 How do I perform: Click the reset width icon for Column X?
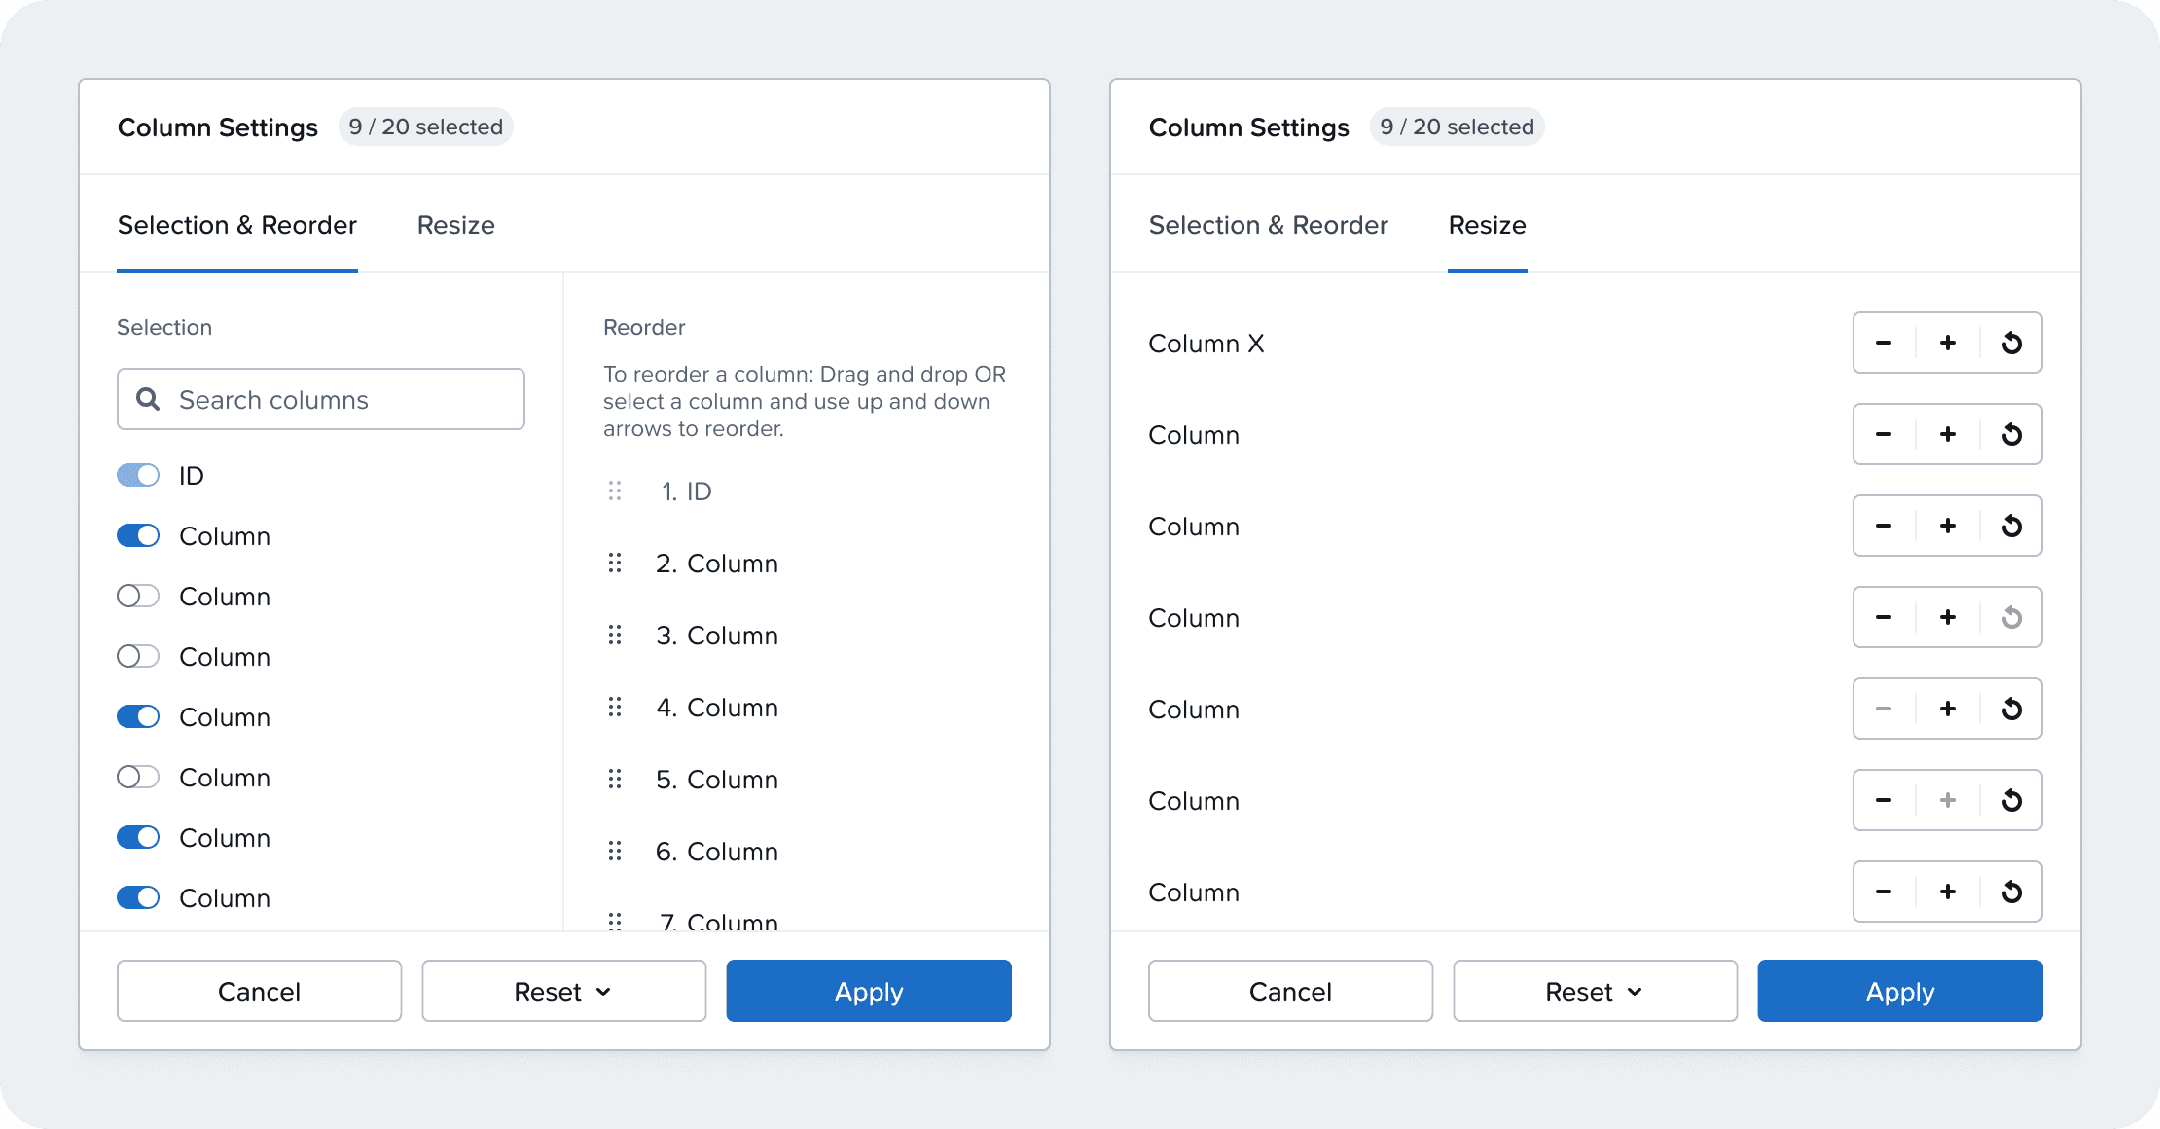pos(2012,343)
